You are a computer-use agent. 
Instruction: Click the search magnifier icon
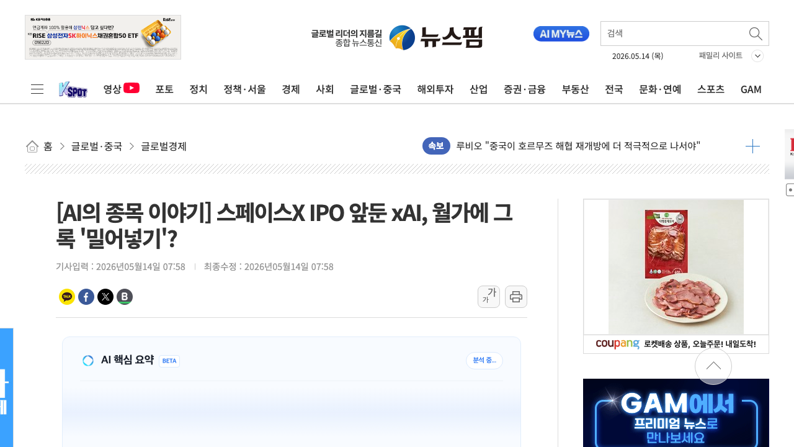click(x=756, y=34)
